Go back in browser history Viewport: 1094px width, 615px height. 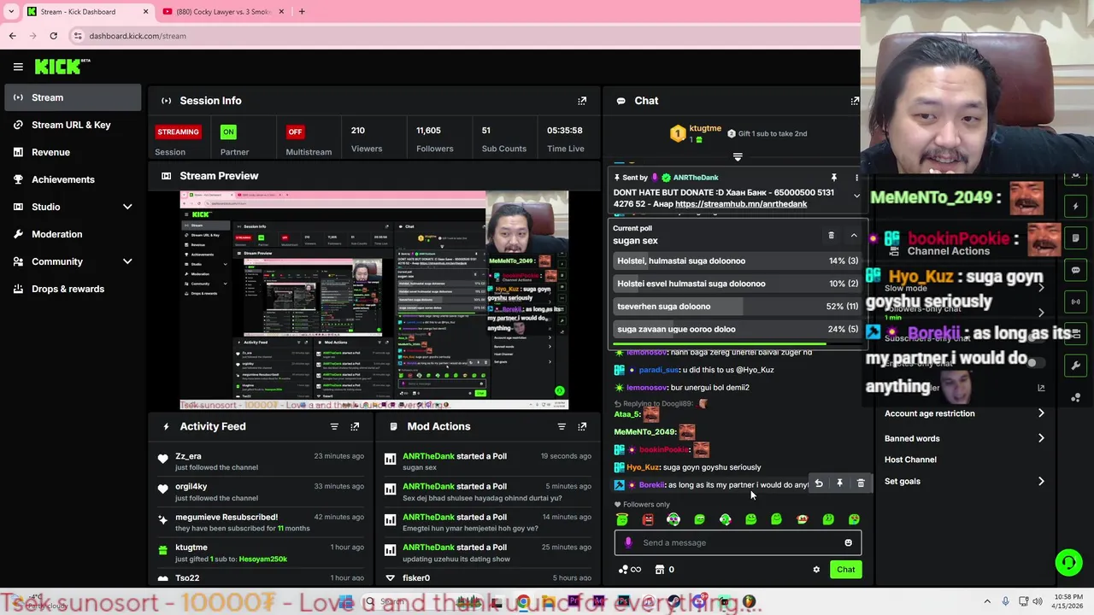(x=12, y=36)
